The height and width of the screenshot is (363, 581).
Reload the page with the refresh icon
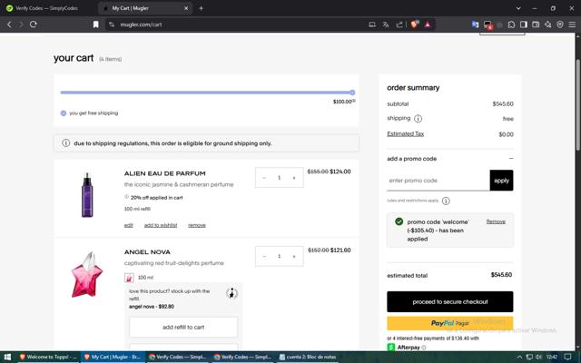(34, 25)
